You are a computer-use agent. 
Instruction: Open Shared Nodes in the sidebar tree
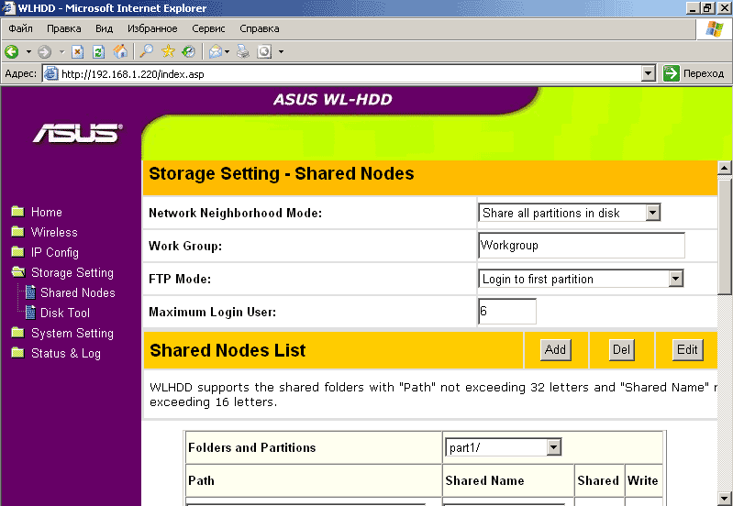(78, 293)
